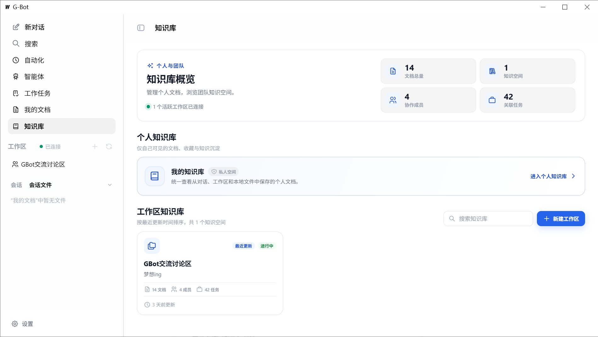Click the copy-stack icon on GBot交流讨论区 card
The width and height of the screenshot is (598, 337).
pos(152,246)
